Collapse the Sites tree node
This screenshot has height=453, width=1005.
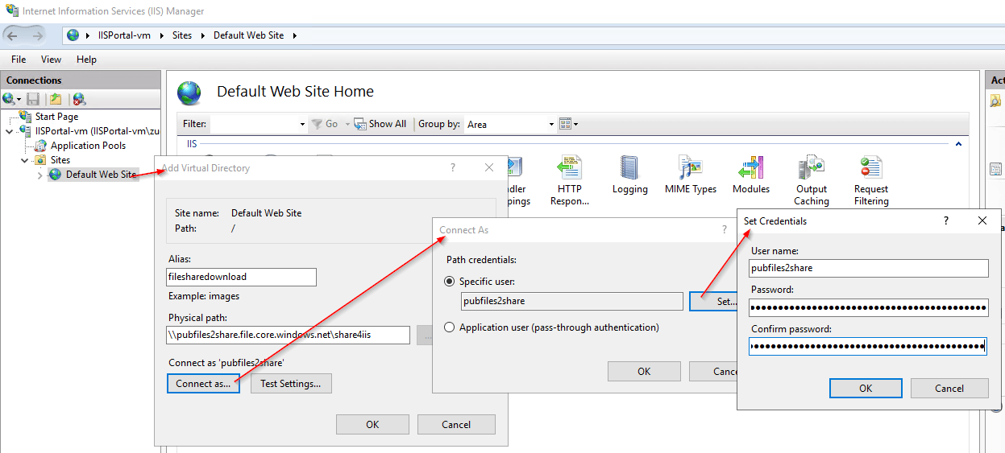24,160
